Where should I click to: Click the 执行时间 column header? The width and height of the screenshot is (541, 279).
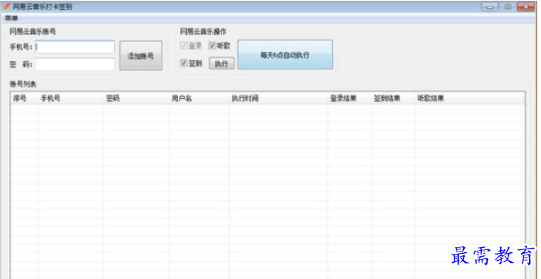[x=278, y=99]
